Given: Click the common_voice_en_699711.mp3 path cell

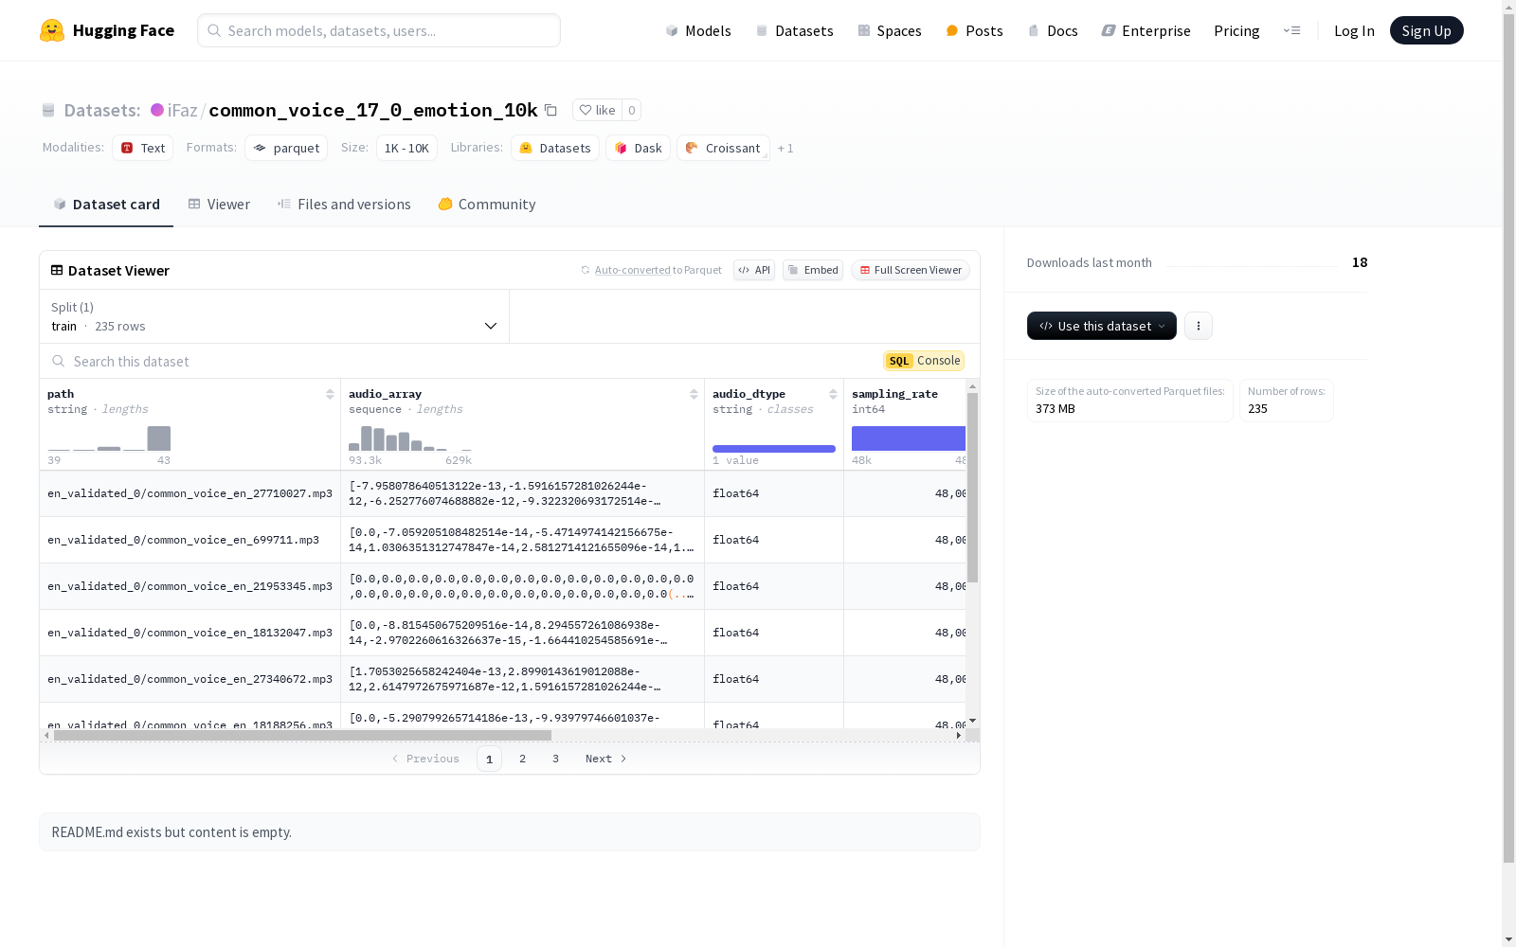Looking at the screenshot, I should [x=189, y=540].
